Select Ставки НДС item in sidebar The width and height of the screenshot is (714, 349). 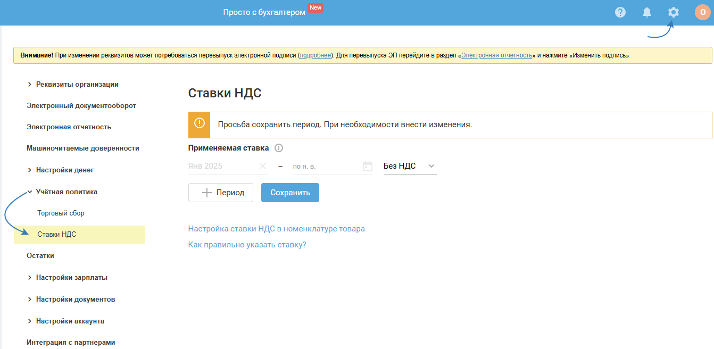point(79,235)
